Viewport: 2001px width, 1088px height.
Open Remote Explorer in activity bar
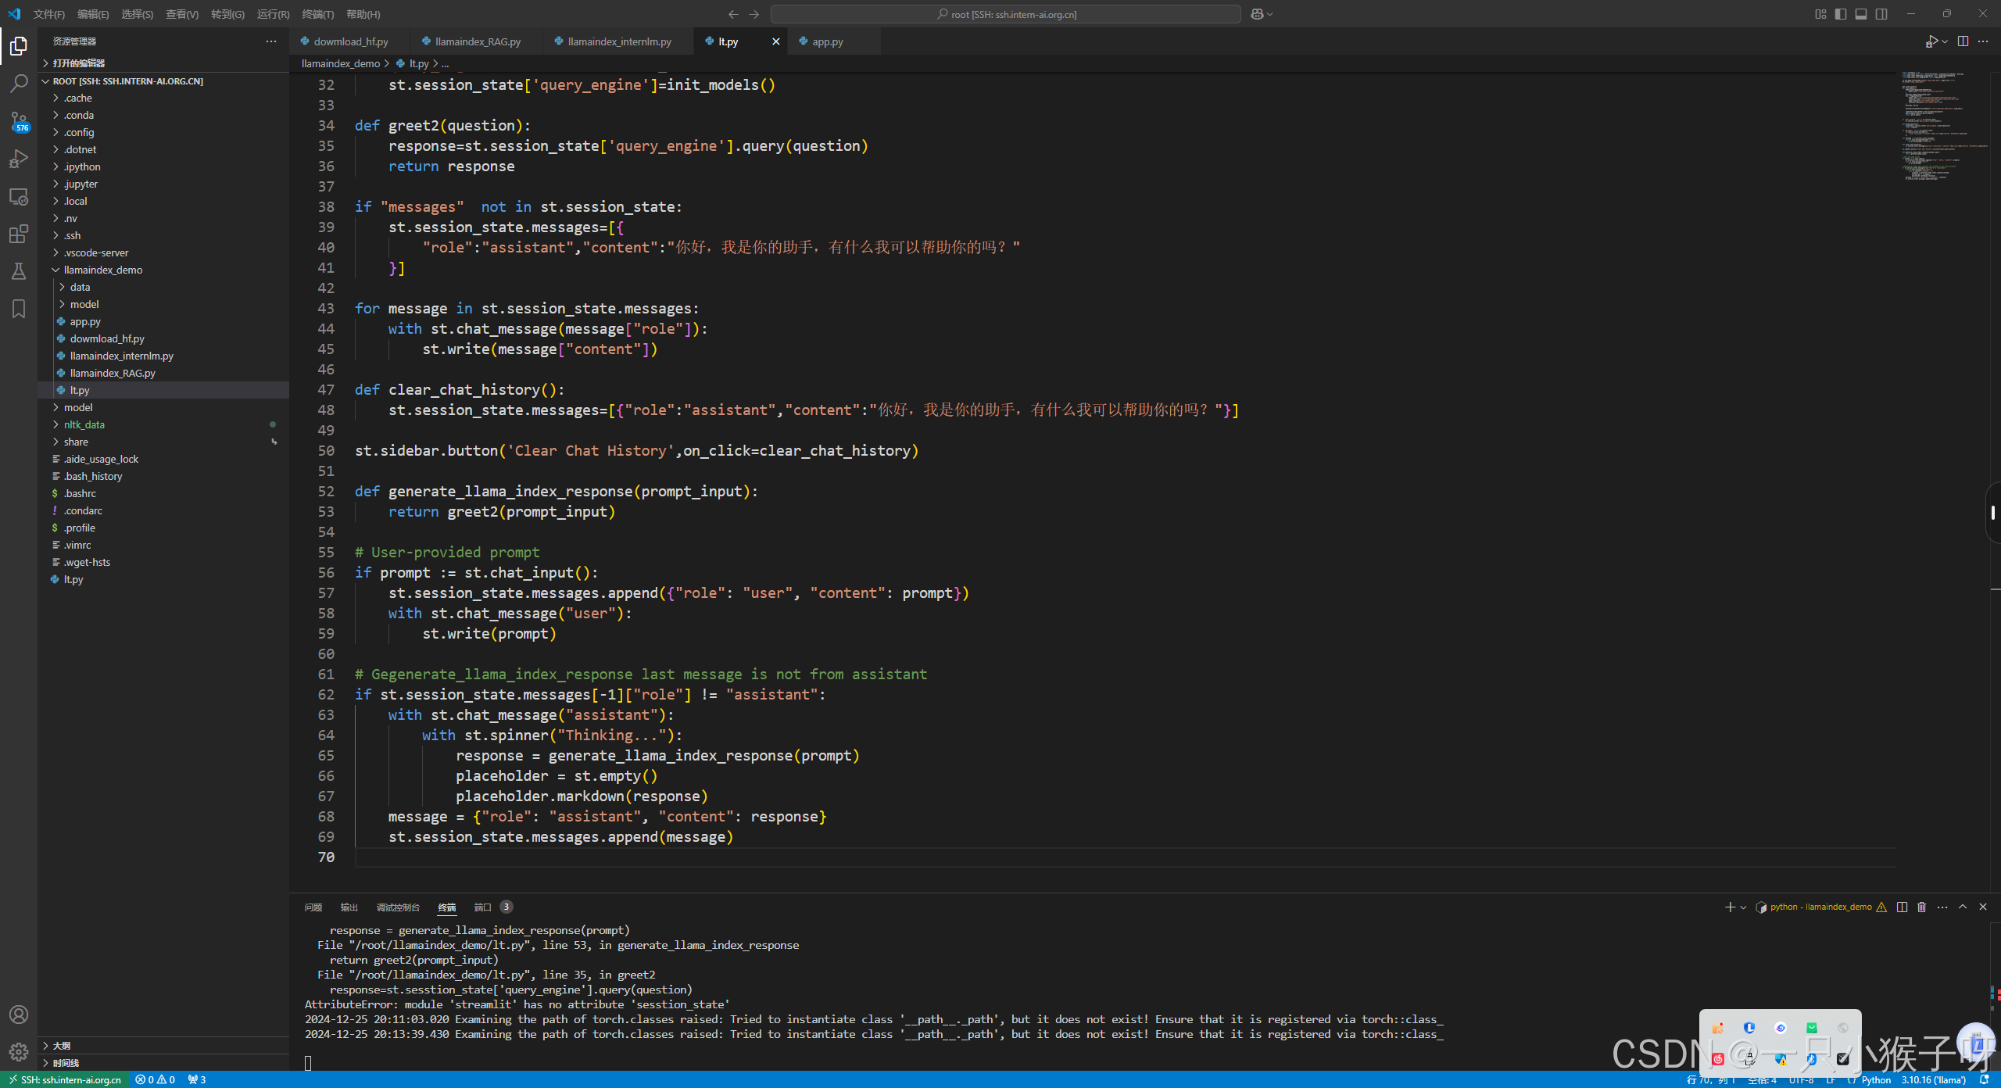tap(19, 196)
